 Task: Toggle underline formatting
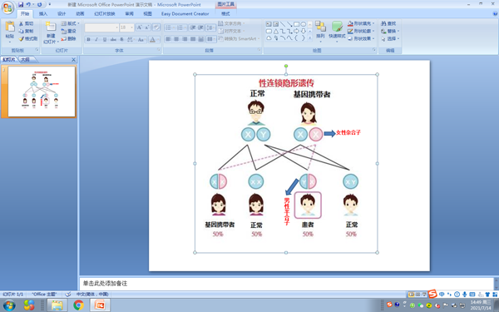point(105,39)
